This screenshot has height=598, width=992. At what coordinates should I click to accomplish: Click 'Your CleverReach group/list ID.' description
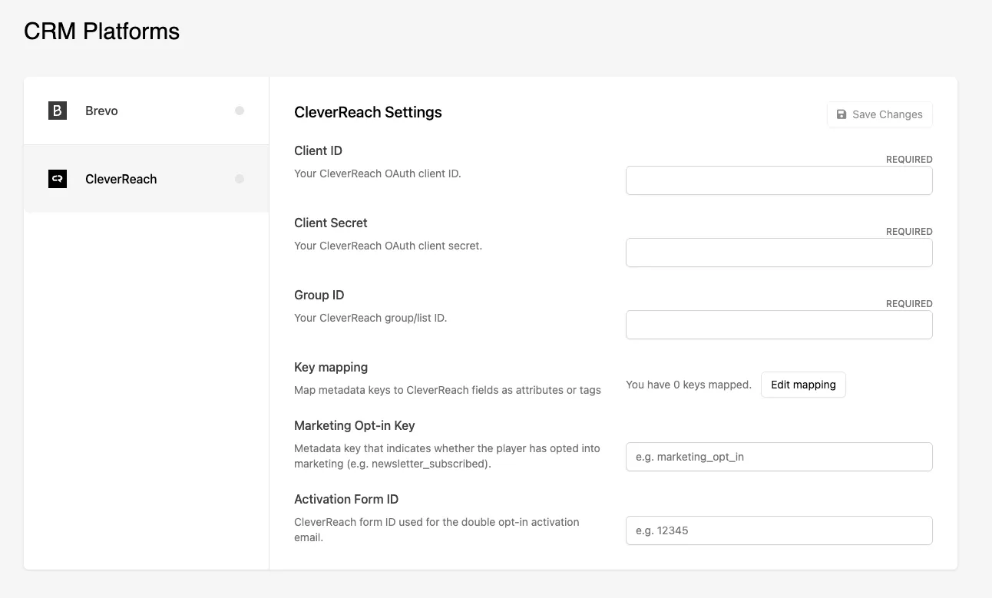click(x=371, y=318)
